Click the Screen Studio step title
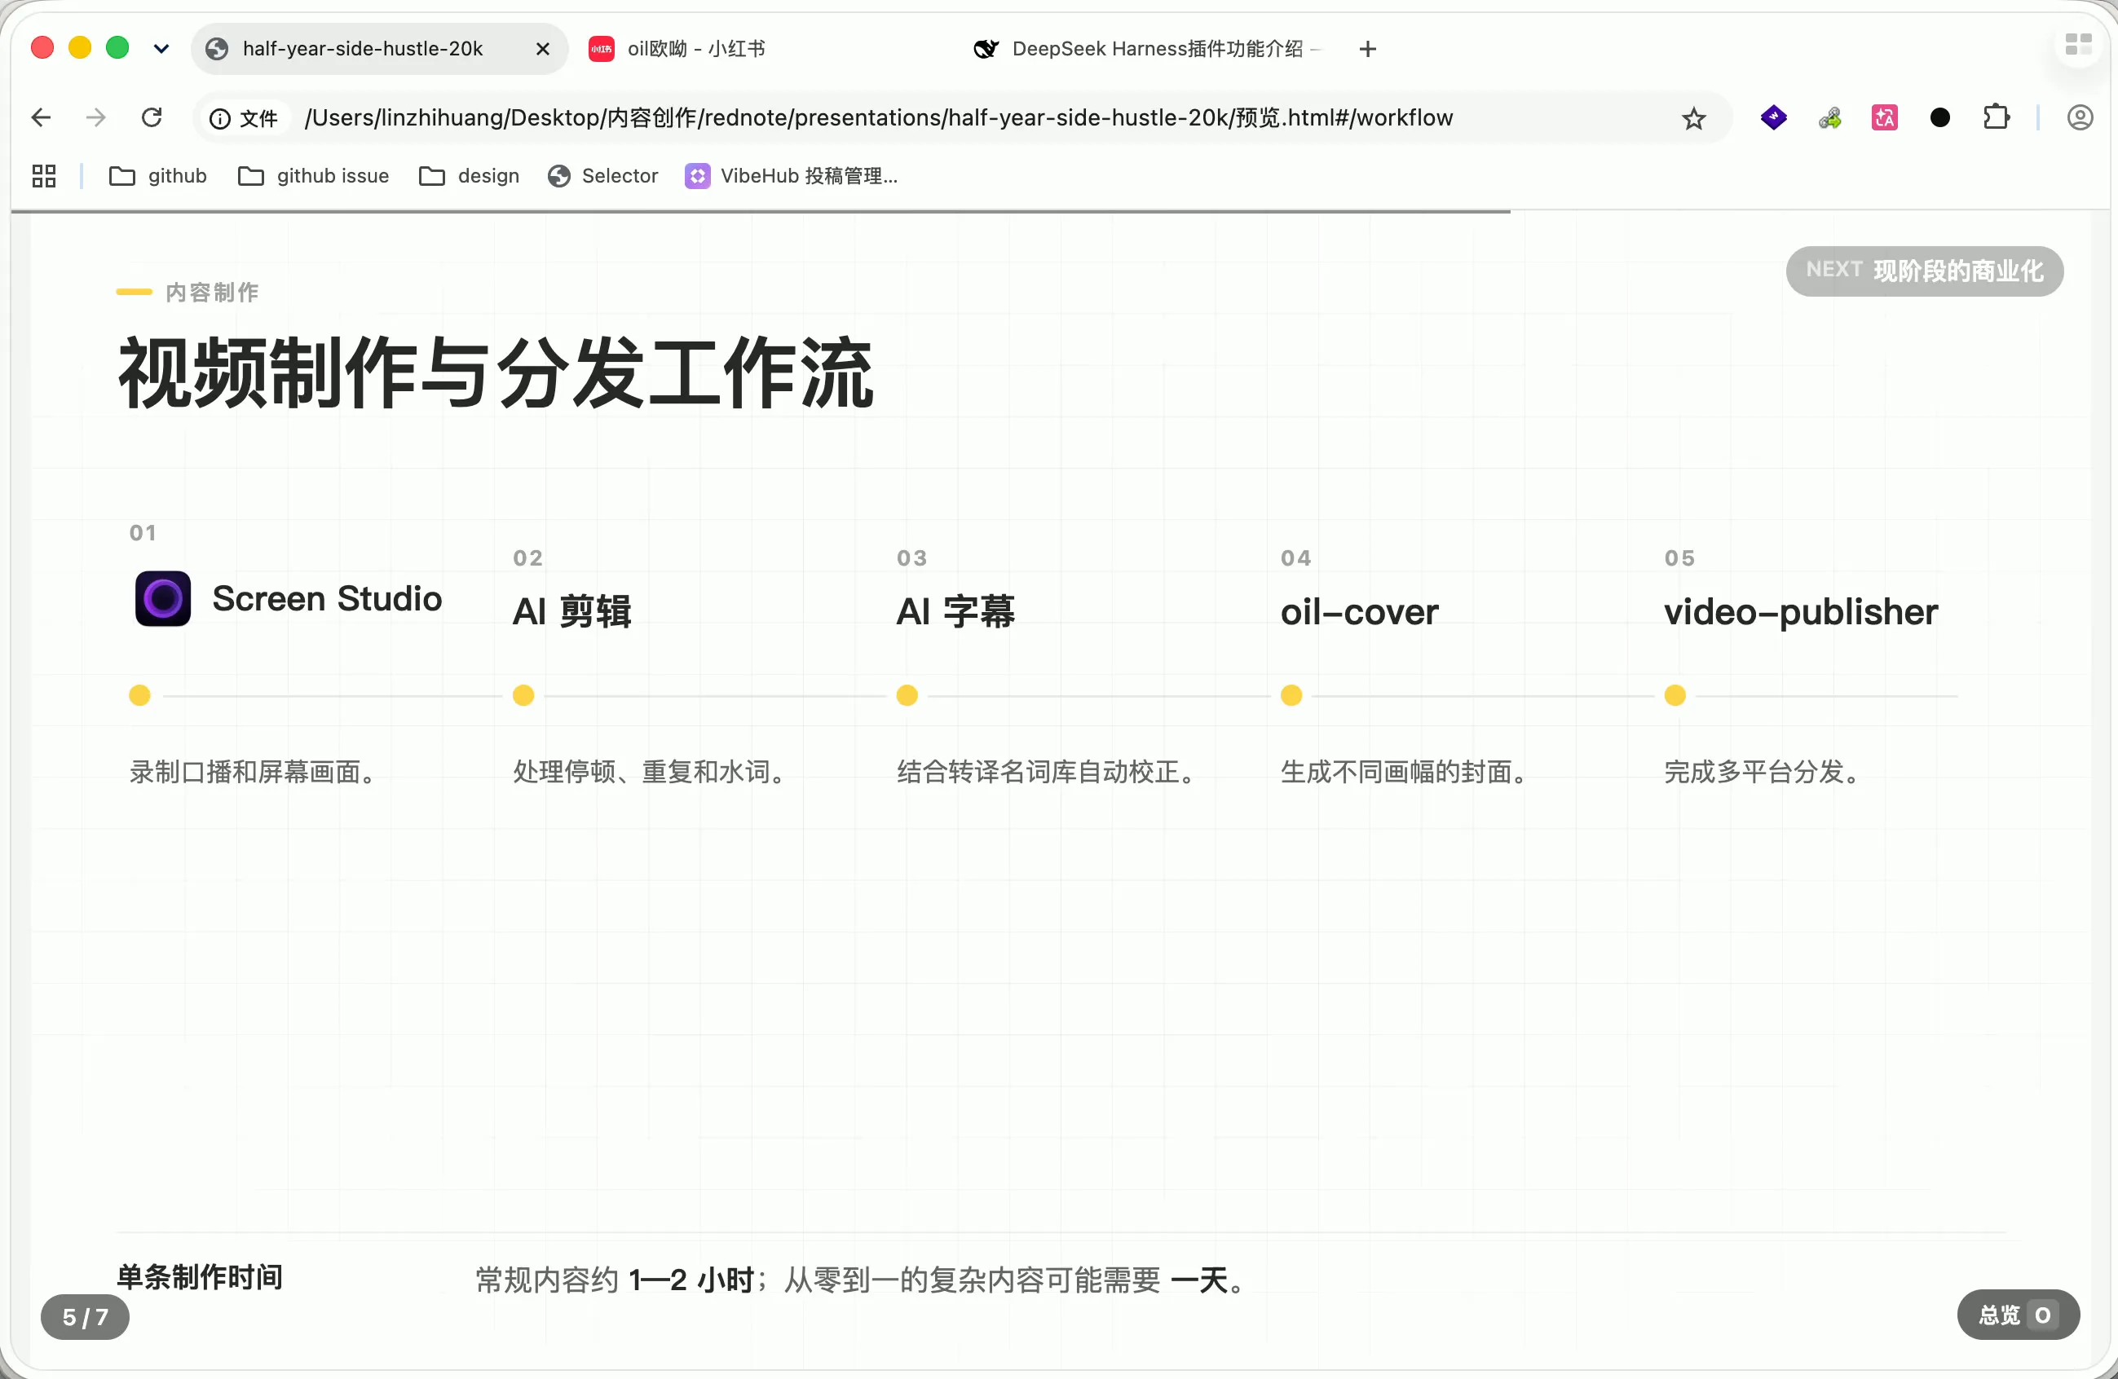The width and height of the screenshot is (2118, 1379). [x=327, y=599]
